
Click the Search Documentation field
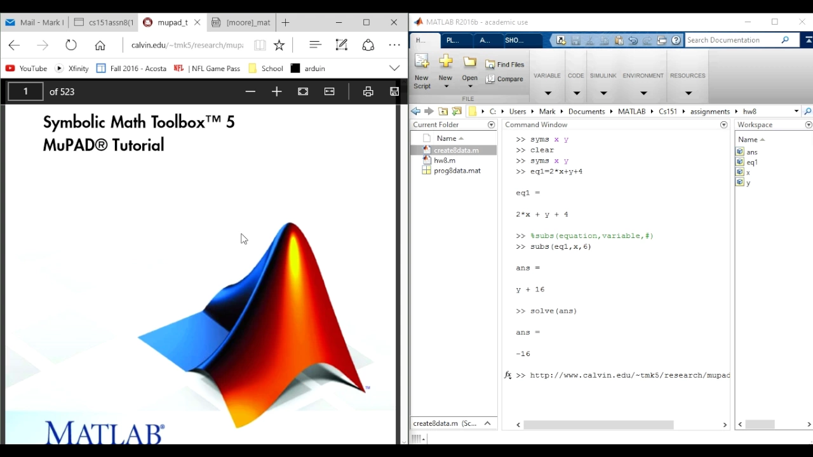pos(733,40)
